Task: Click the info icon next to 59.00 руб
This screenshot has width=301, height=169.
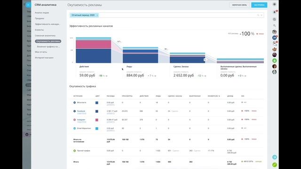Action: click(107, 76)
